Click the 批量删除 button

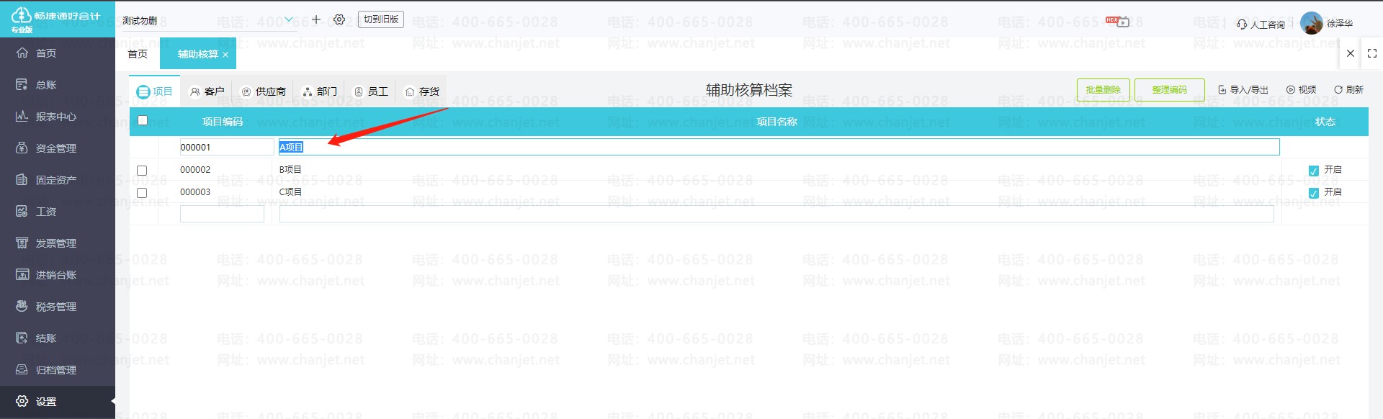(x=1104, y=90)
